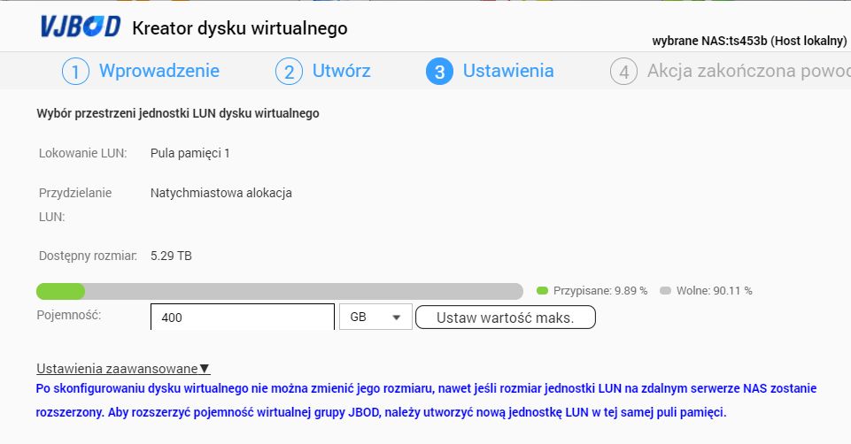This screenshot has height=444, width=851.
Task: Click the step 4 circle icon
Action: [623, 72]
